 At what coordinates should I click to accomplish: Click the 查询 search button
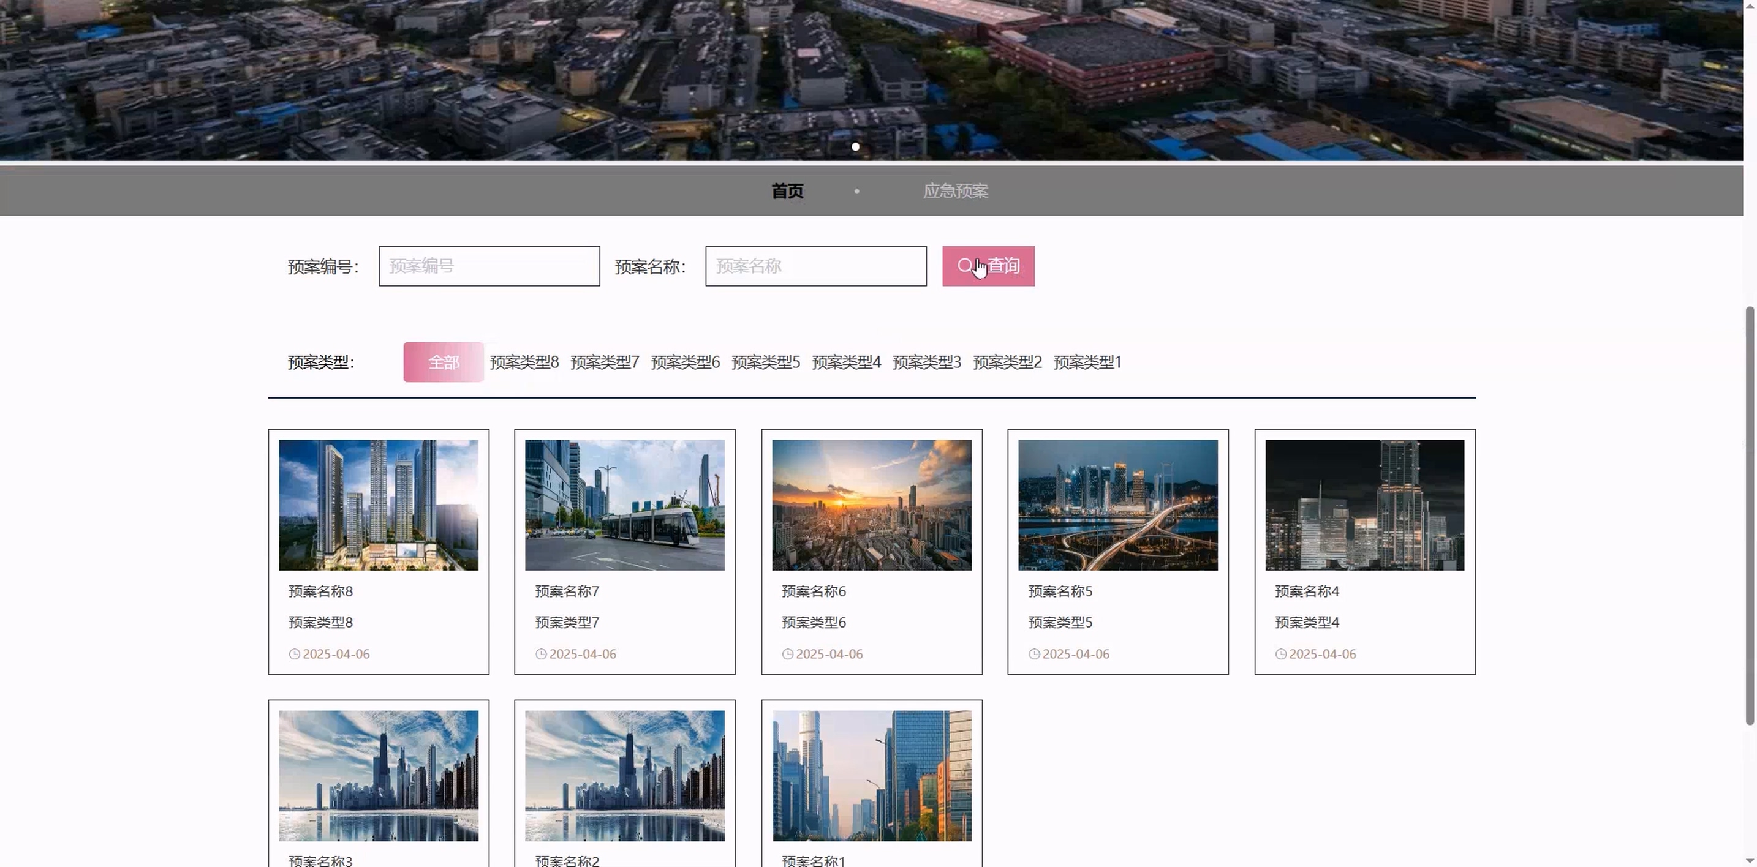pyautogui.click(x=988, y=266)
